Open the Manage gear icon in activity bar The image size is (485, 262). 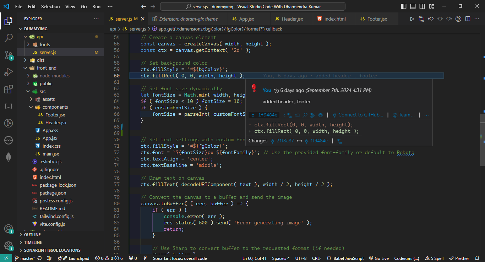coord(9,246)
